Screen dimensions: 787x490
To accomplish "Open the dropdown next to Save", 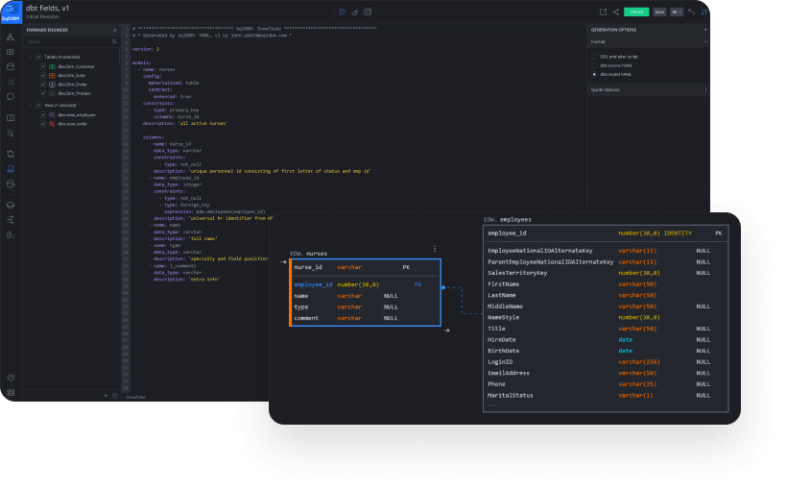I will (677, 12).
